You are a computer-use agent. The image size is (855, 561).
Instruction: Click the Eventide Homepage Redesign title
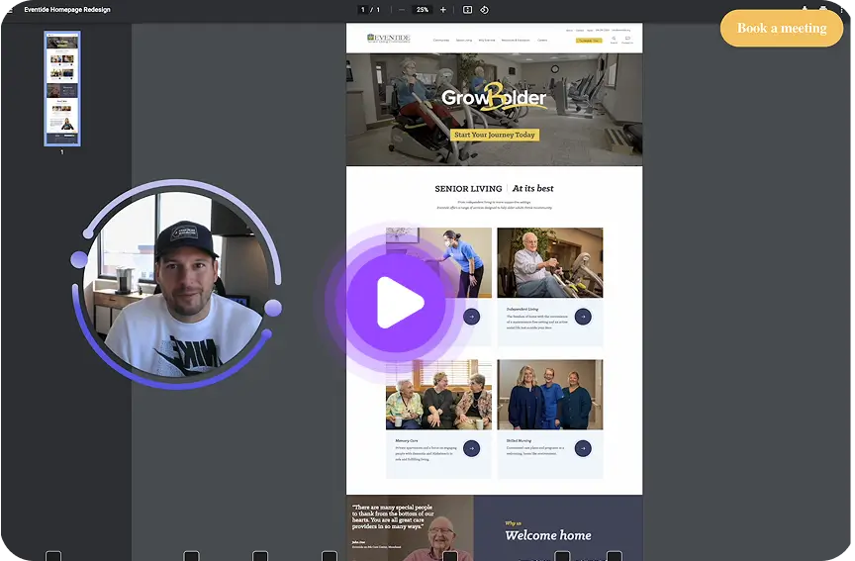(67, 9)
